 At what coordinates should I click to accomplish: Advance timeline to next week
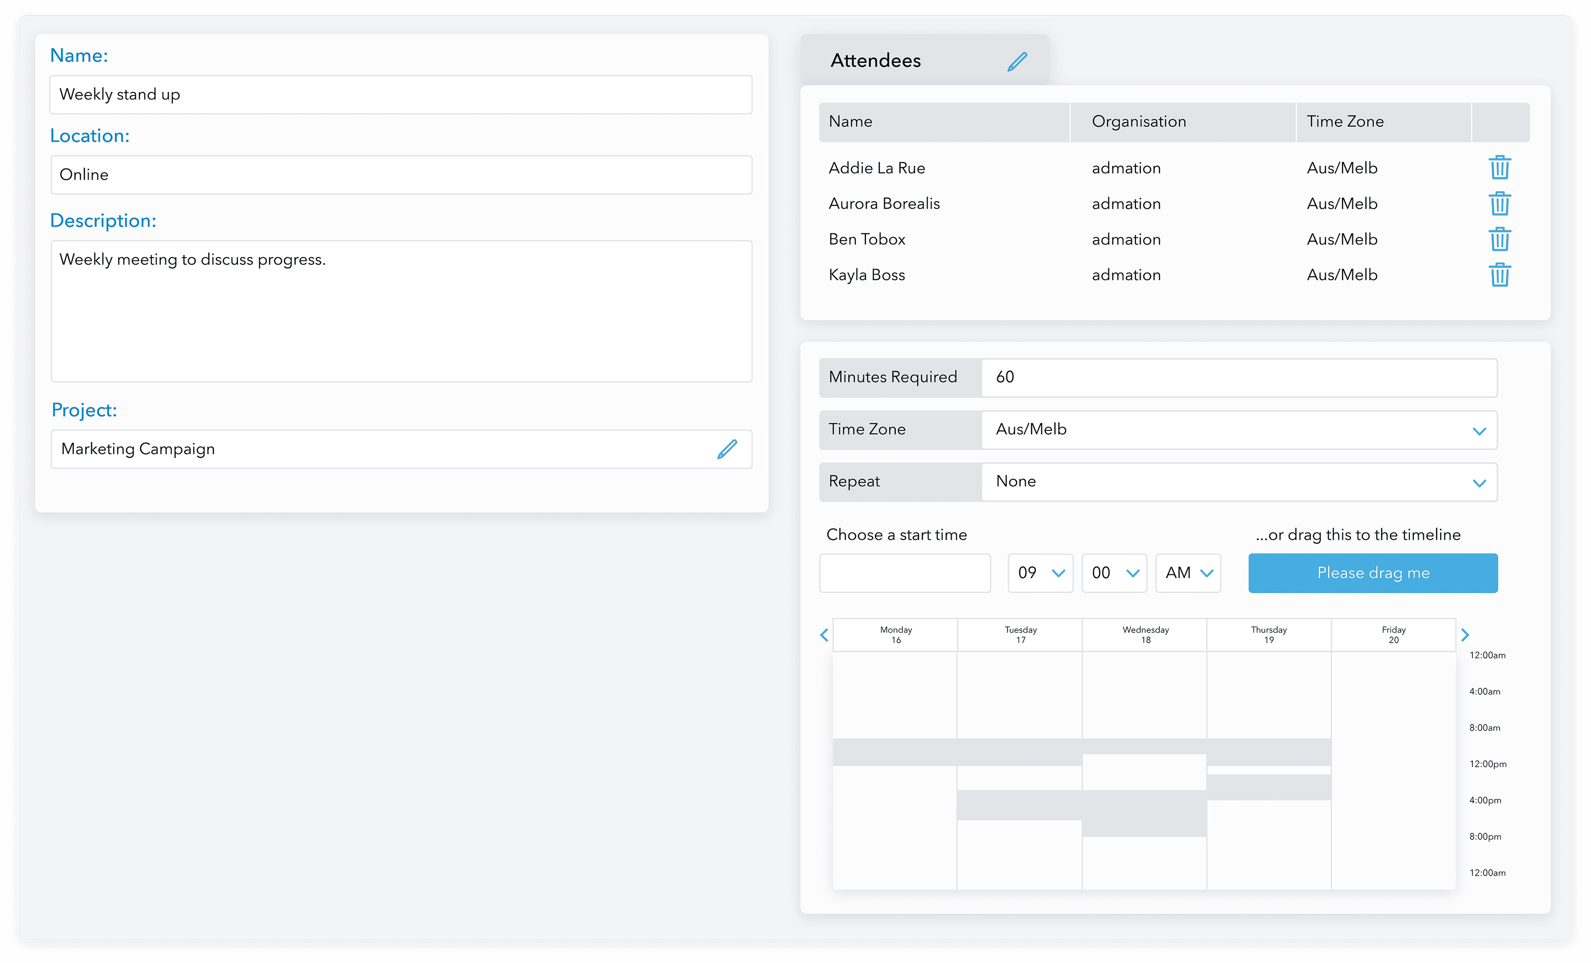tap(1465, 635)
